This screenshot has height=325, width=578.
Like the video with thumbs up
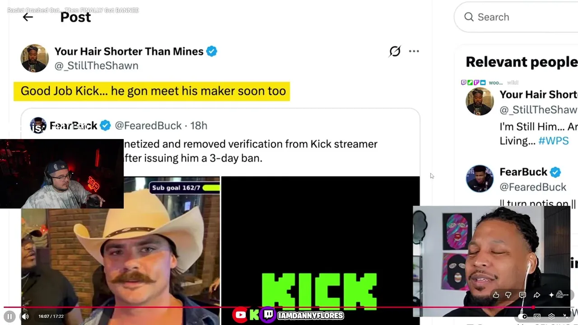pyautogui.click(x=496, y=295)
